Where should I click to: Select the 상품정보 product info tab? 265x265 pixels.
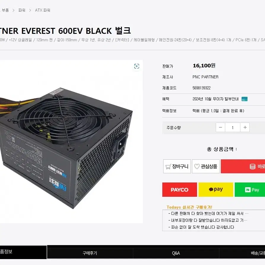pyautogui.click(x=23, y=252)
